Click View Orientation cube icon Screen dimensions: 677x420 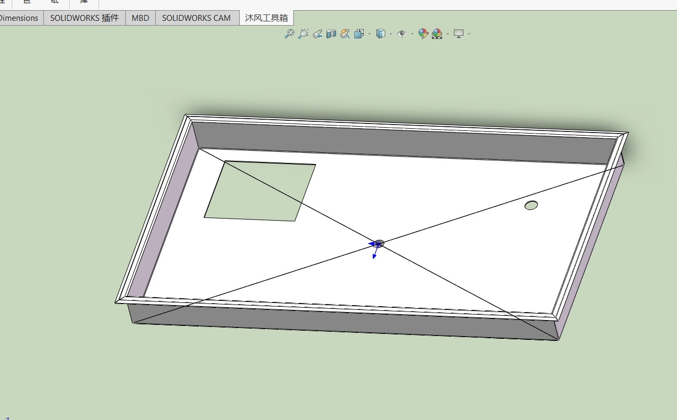tap(359, 34)
